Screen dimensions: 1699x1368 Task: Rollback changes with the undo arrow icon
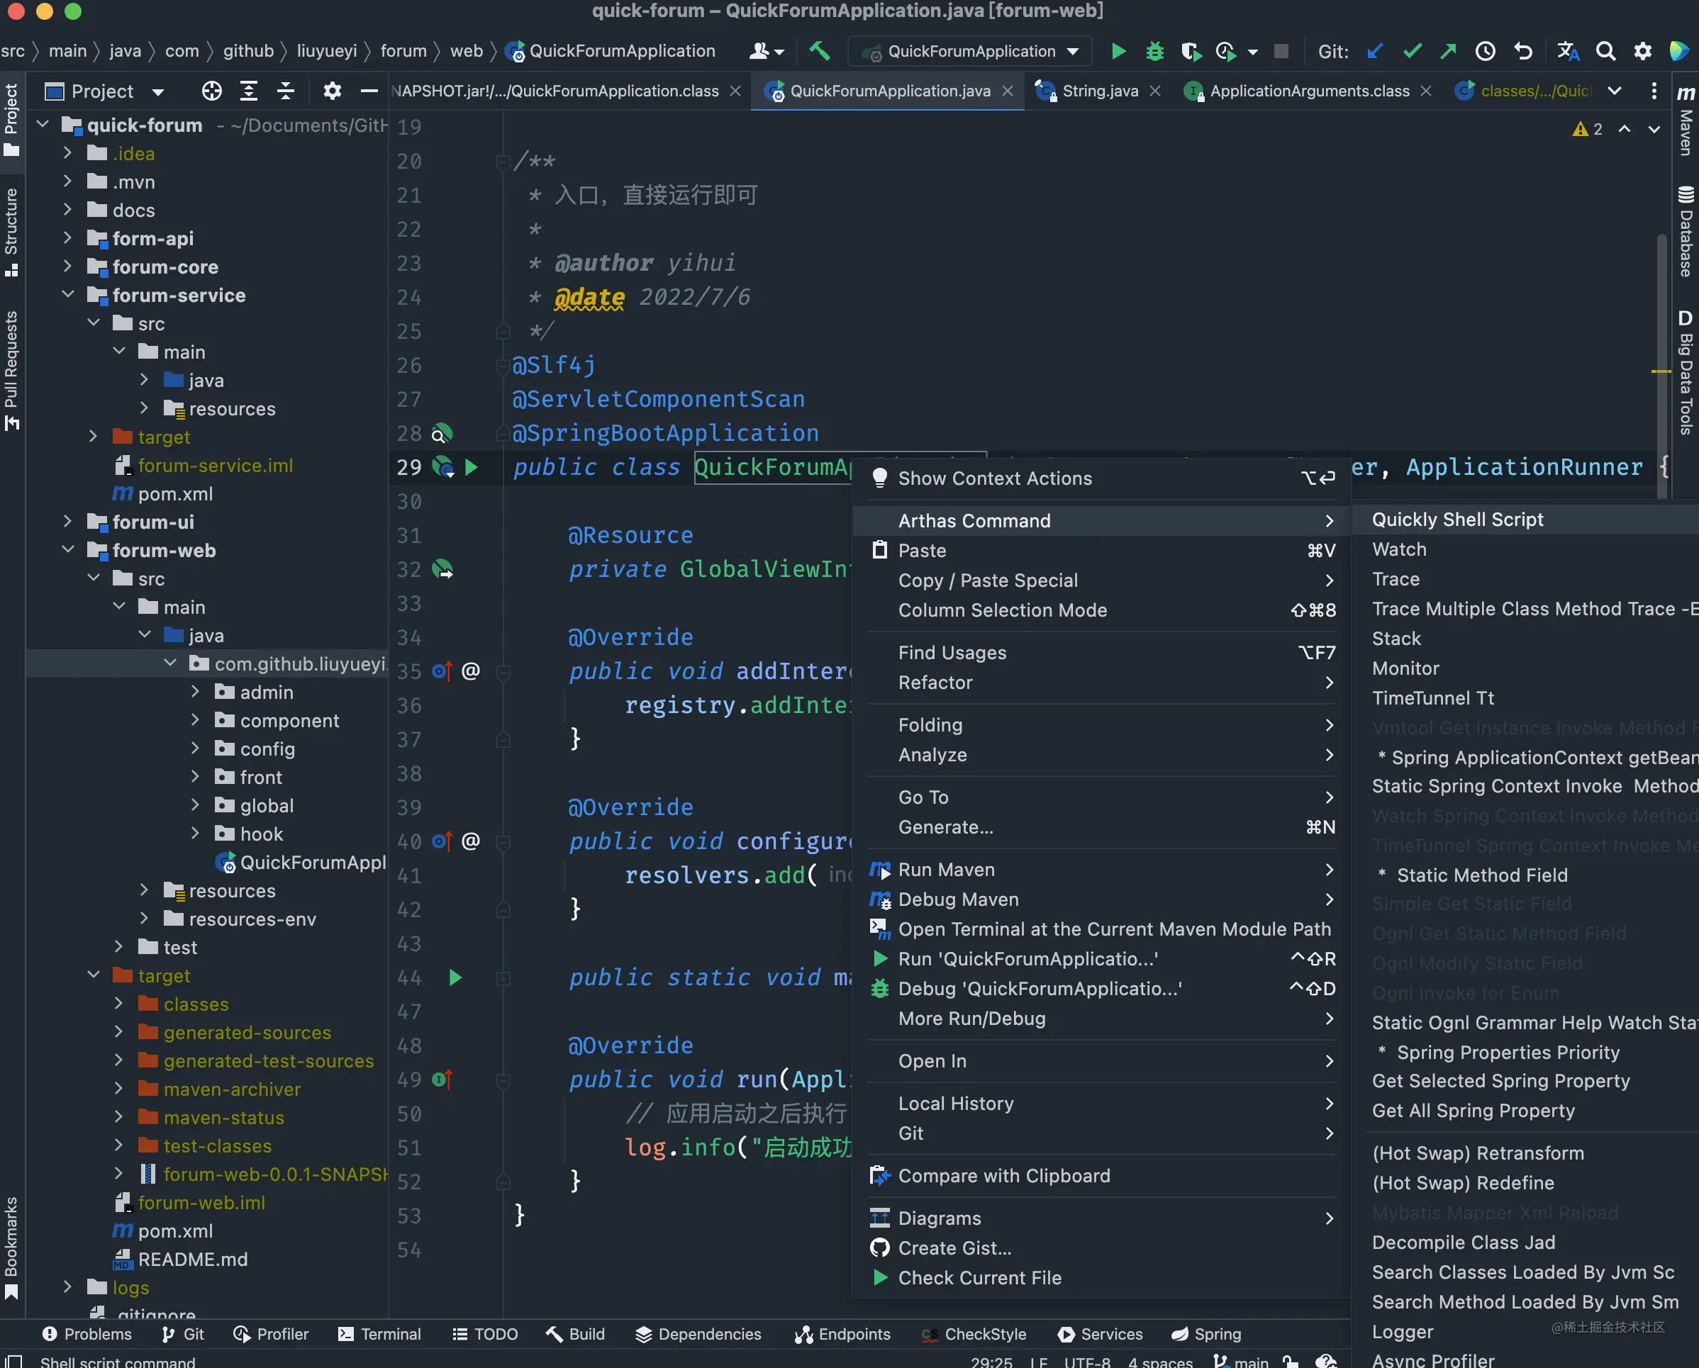[1523, 51]
